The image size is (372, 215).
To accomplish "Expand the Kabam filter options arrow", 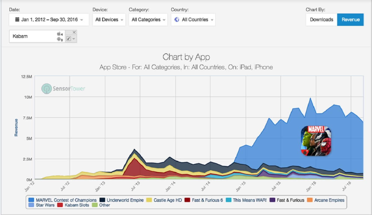I will point(74,39).
